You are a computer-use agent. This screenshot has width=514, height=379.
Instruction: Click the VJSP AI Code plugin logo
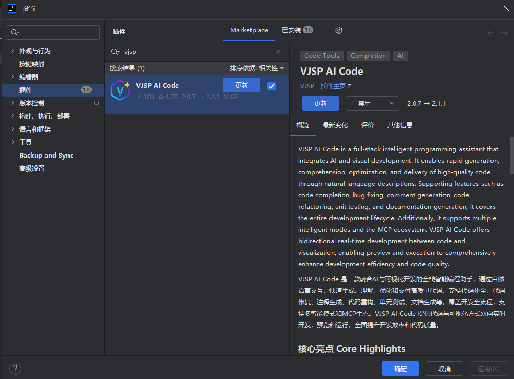(120, 90)
